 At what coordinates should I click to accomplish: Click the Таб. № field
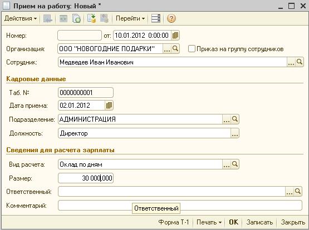click(86, 92)
